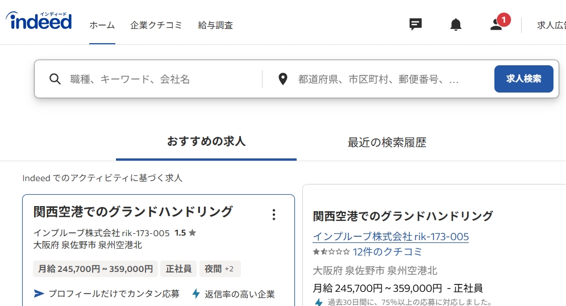Click 大阪府 泉佐野市 泉州空港北 in detail panel
Viewport: 566px width, 306px height.
374,270
